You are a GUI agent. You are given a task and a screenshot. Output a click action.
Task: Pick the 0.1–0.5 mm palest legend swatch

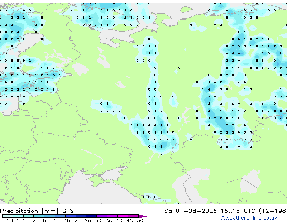pyautogui.click(x=8, y=216)
